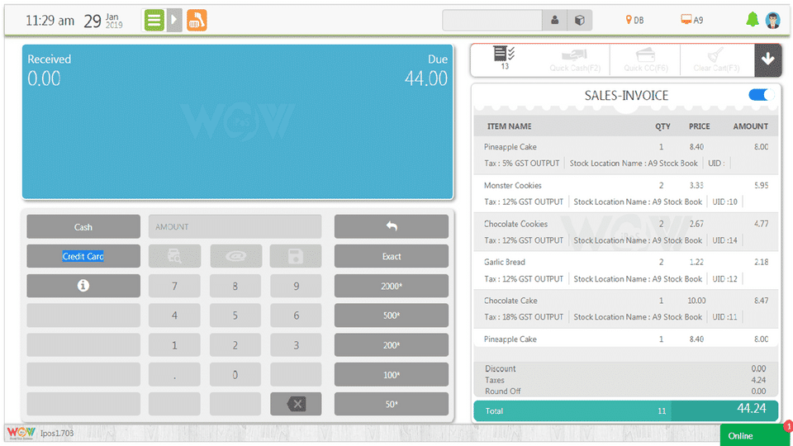This screenshot has width=793, height=446.
Task: Click the customer person icon
Action: click(x=555, y=20)
